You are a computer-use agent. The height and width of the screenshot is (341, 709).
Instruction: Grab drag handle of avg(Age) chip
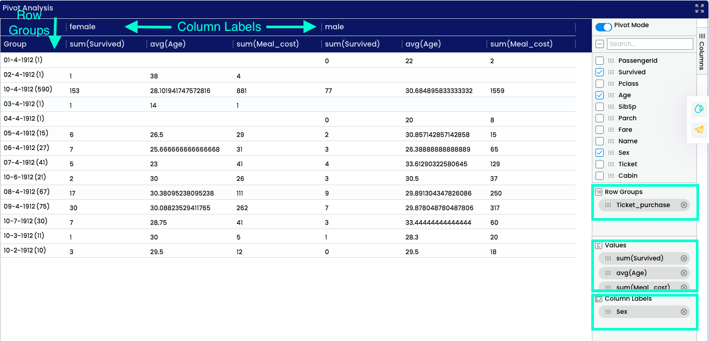(608, 273)
